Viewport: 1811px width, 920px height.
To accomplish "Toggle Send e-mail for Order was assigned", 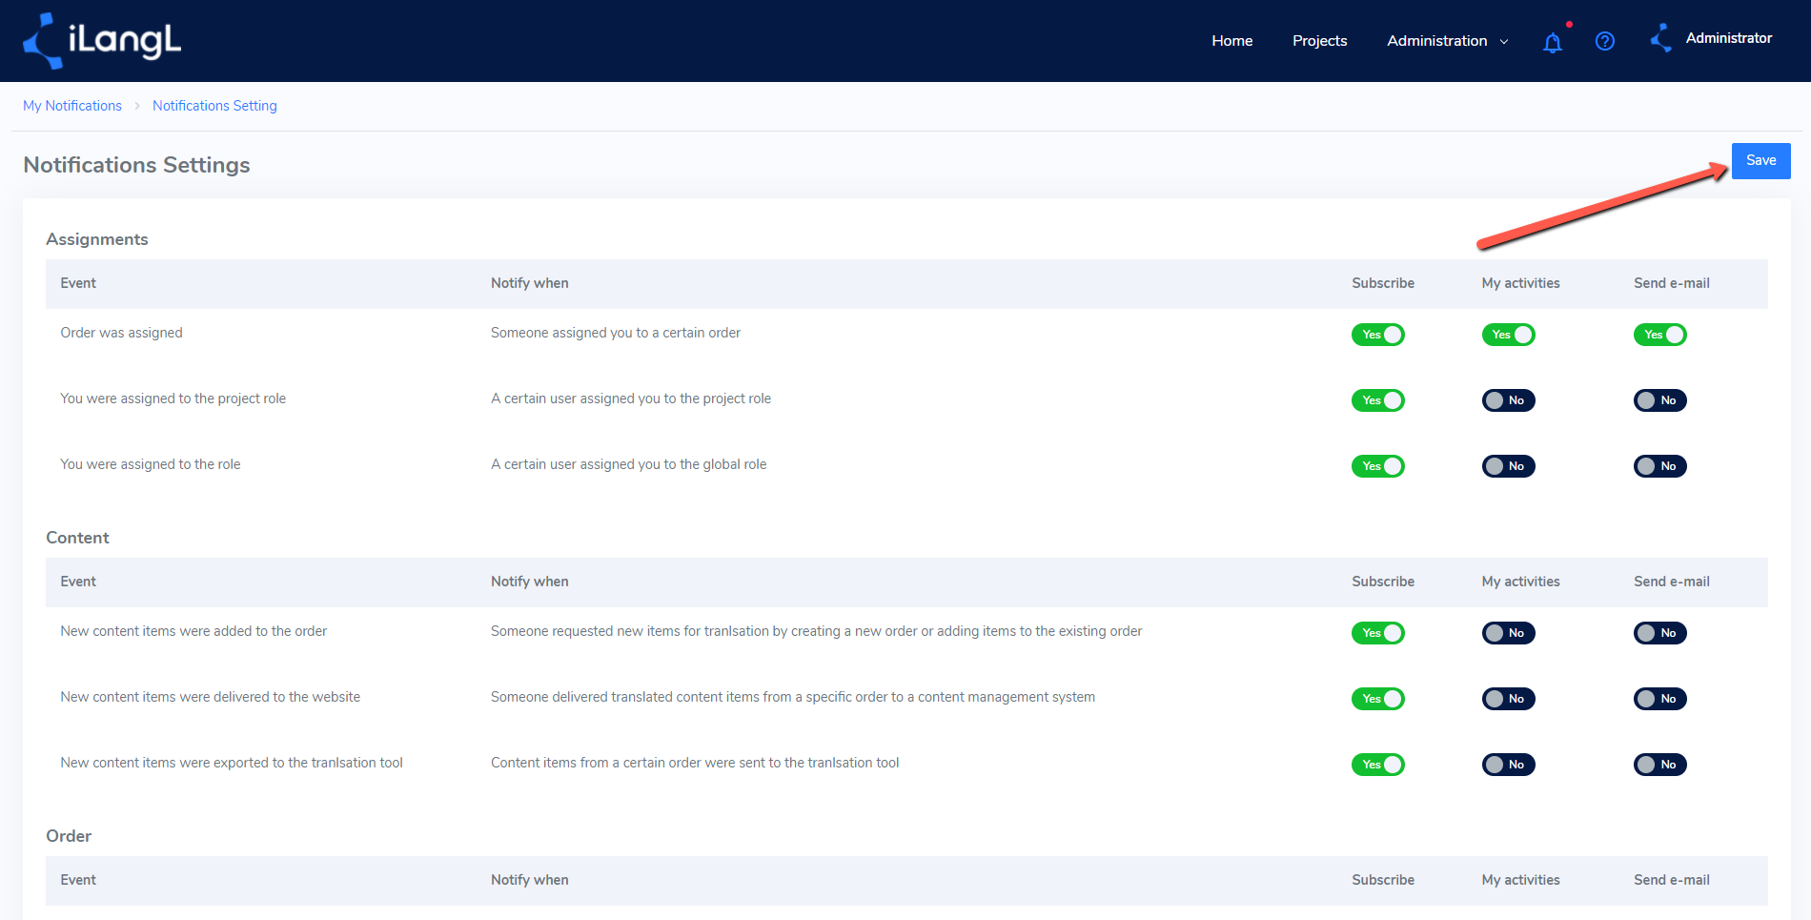I will point(1659,335).
